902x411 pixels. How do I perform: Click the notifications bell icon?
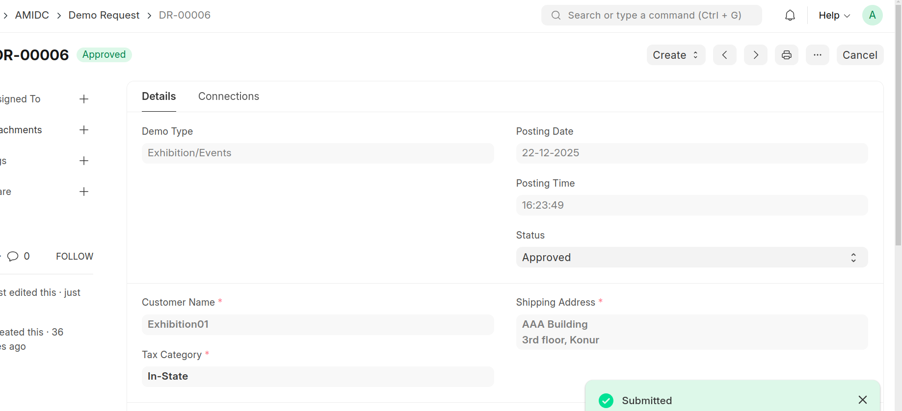tap(790, 16)
